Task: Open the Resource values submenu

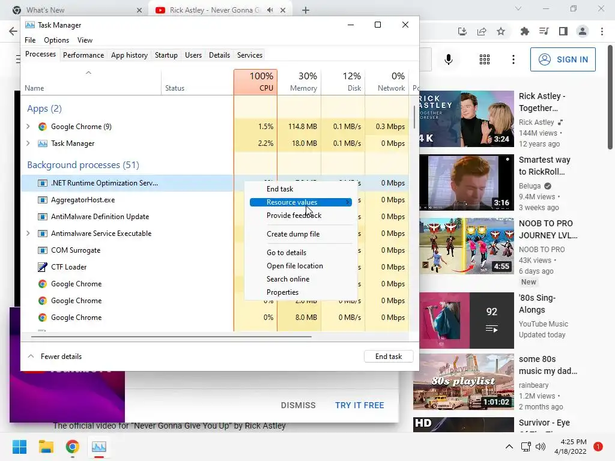Action: tap(301, 202)
